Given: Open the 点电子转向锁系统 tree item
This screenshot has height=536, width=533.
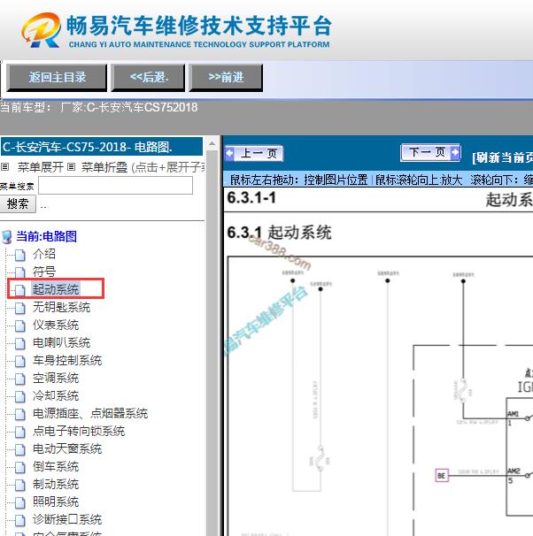Looking at the screenshot, I should pos(79,432).
